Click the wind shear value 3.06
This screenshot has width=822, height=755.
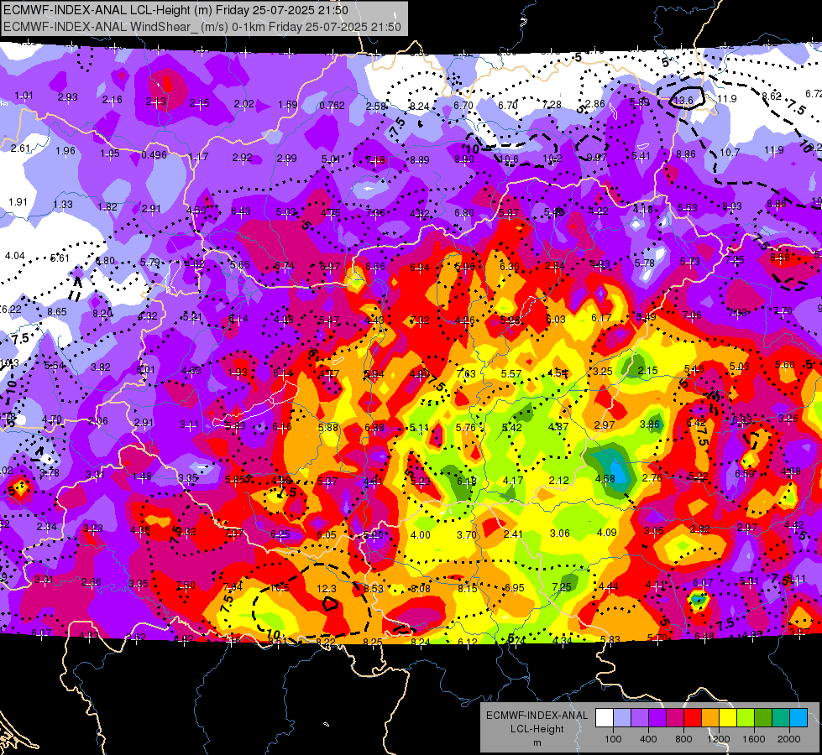coord(560,533)
